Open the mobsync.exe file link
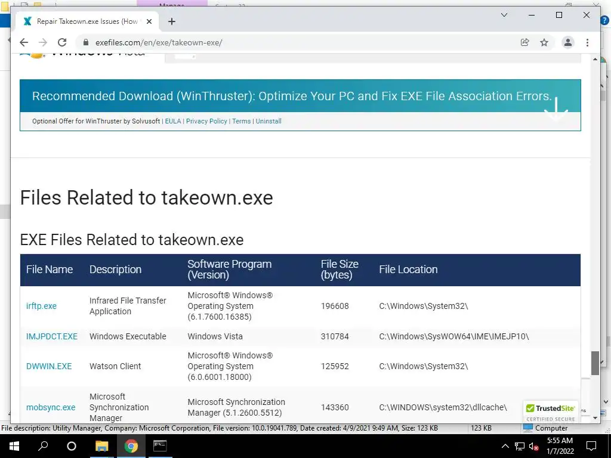This screenshot has height=458, width=611. click(x=51, y=407)
